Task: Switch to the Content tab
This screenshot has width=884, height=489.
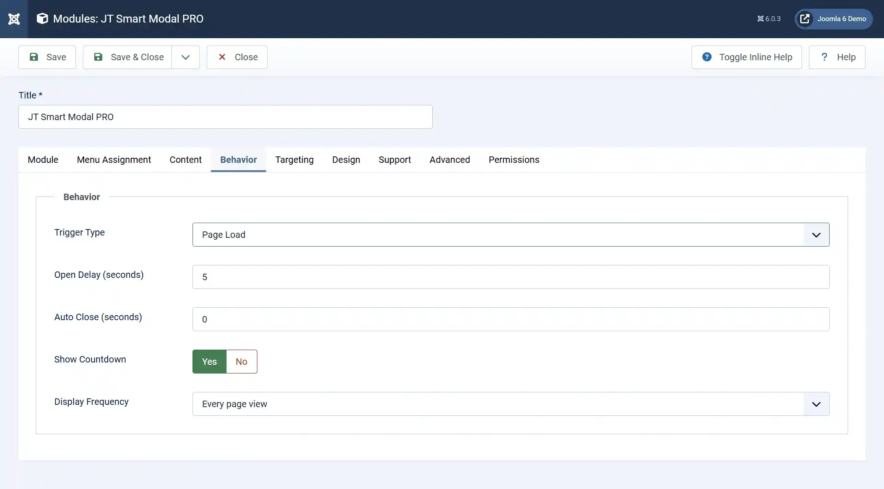Action: point(186,160)
